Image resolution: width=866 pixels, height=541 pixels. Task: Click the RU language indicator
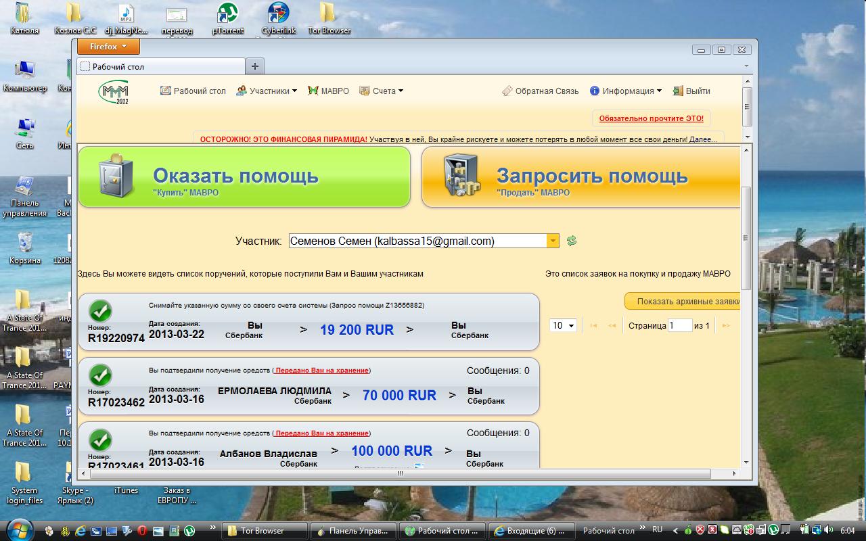[658, 530]
